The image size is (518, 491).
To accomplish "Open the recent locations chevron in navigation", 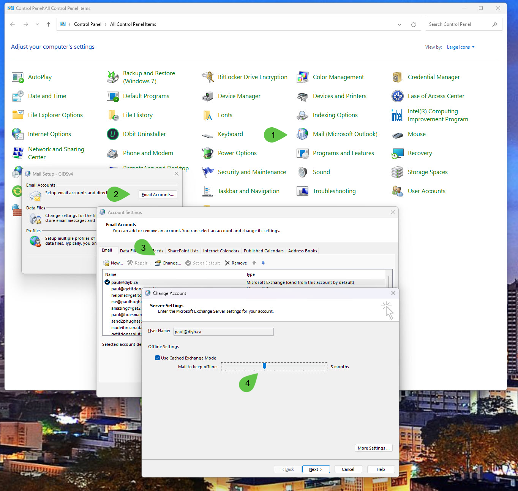I will point(37,24).
